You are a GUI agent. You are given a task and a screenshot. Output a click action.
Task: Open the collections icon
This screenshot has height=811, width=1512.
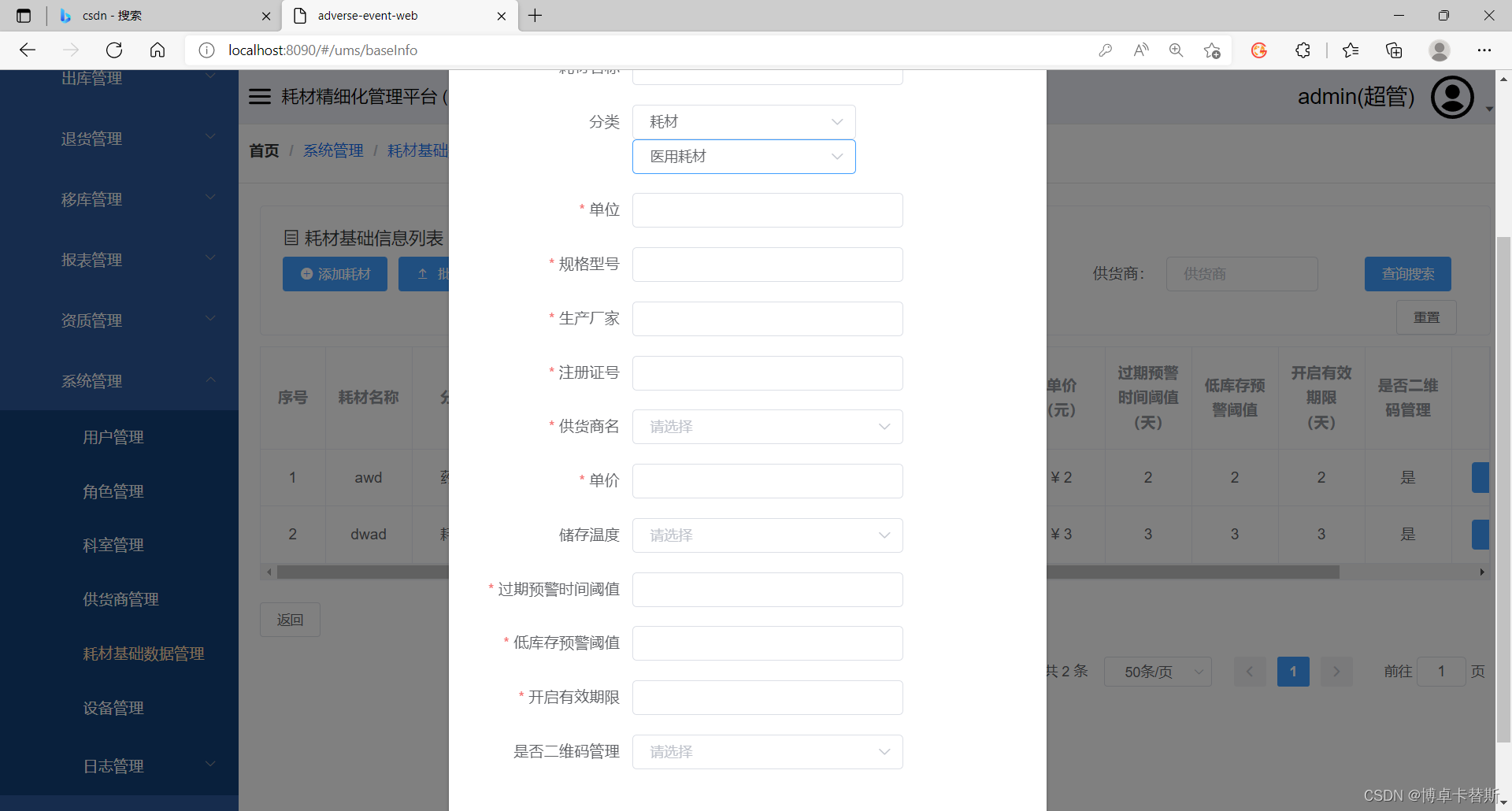click(1394, 50)
